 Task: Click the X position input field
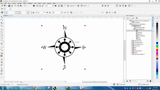[9, 12]
